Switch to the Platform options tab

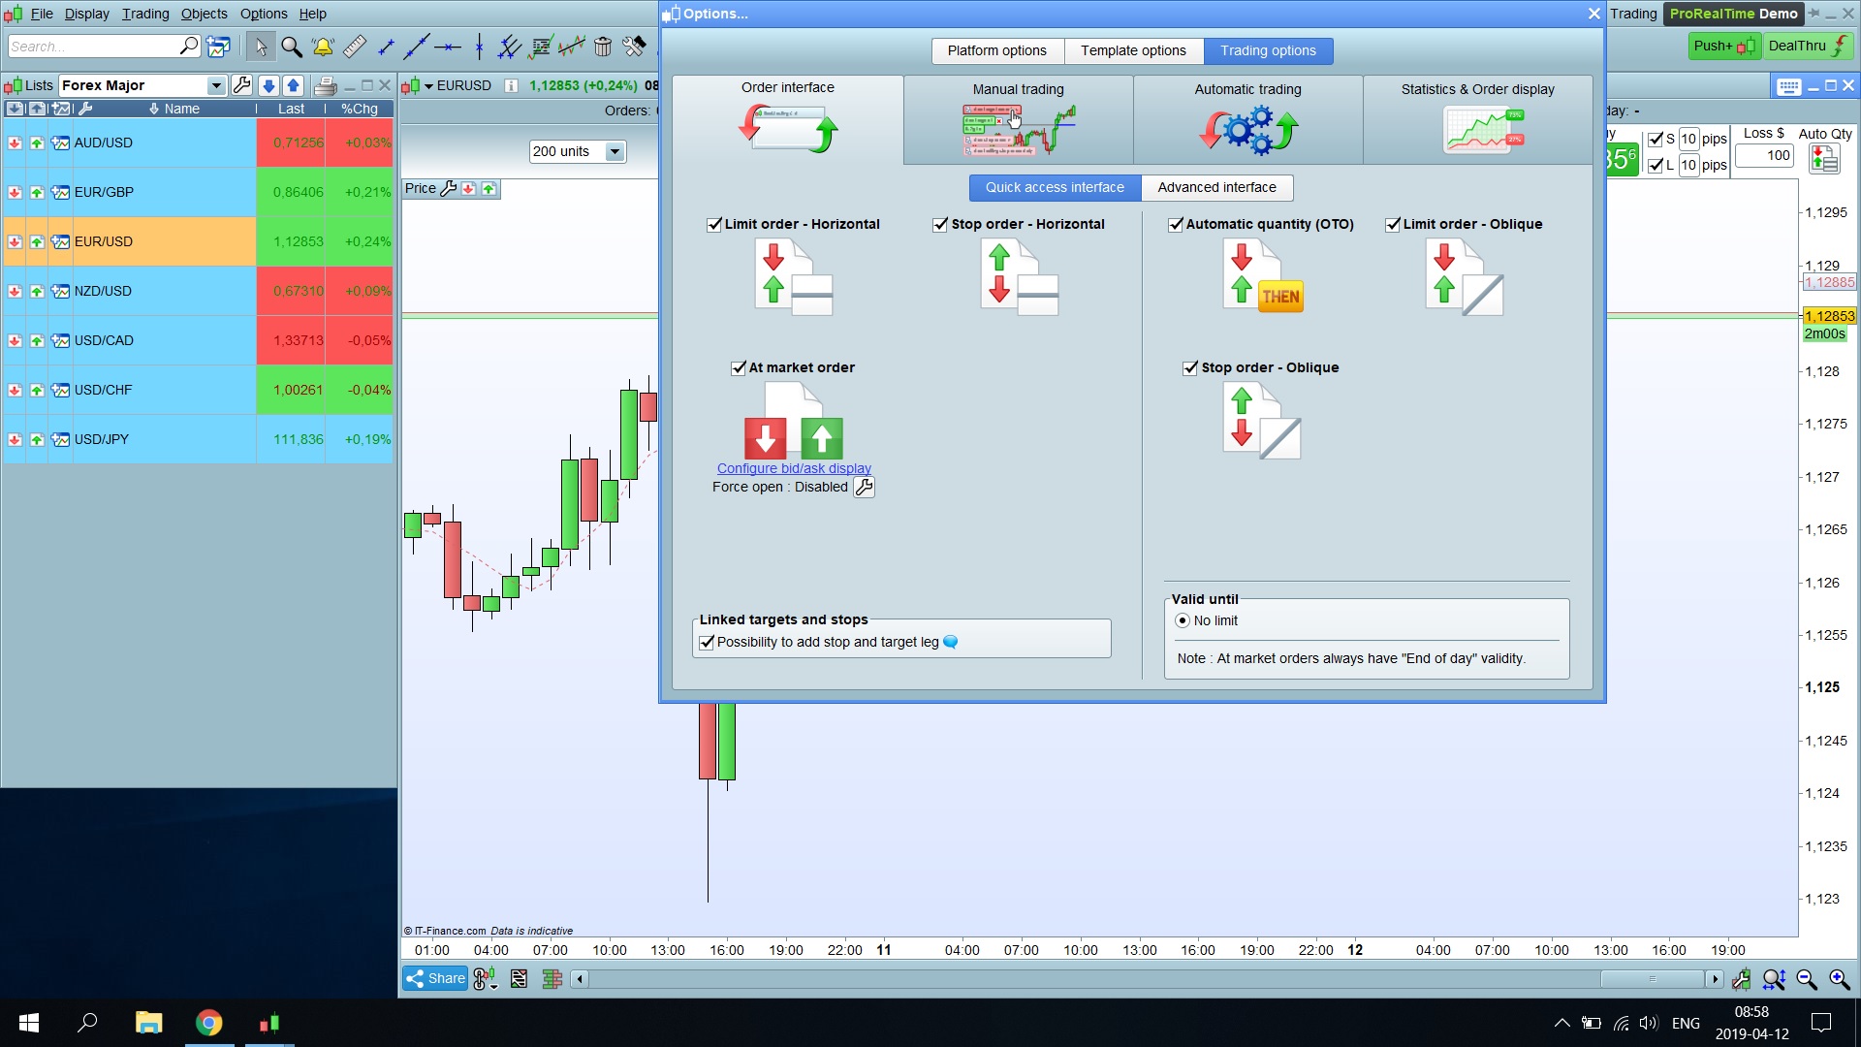(996, 50)
